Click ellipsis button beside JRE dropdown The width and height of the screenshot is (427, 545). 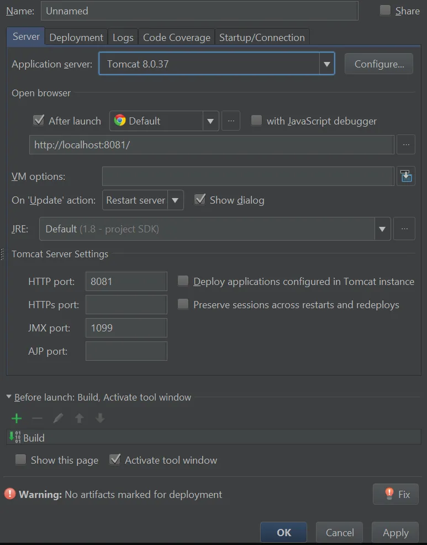point(404,229)
